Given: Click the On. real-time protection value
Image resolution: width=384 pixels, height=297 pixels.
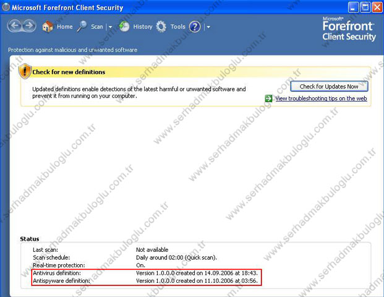Looking at the screenshot, I should click(x=140, y=265).
